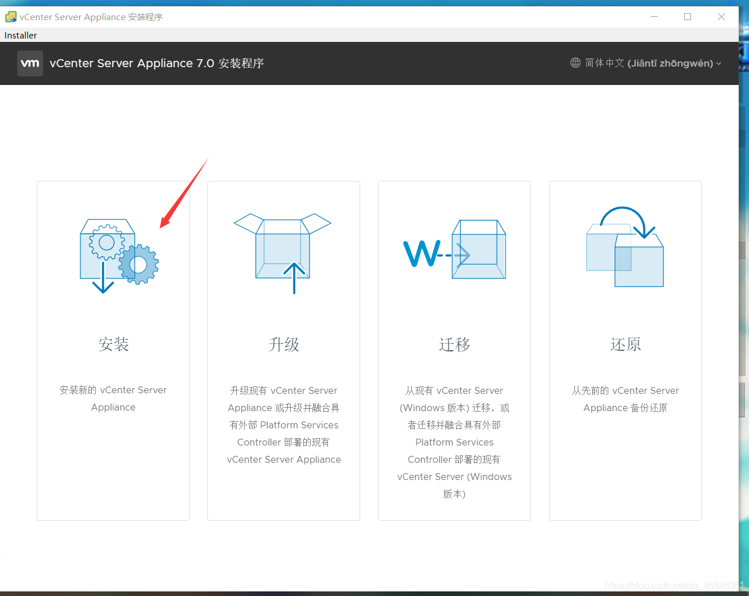
Task: Select the 迁移 card title
Action: 454,344
